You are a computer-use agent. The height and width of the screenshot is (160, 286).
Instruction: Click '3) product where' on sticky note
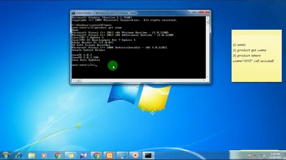pos(247,56)
